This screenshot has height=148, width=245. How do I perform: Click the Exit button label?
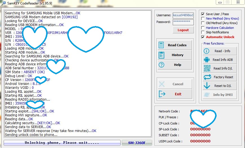178,94
